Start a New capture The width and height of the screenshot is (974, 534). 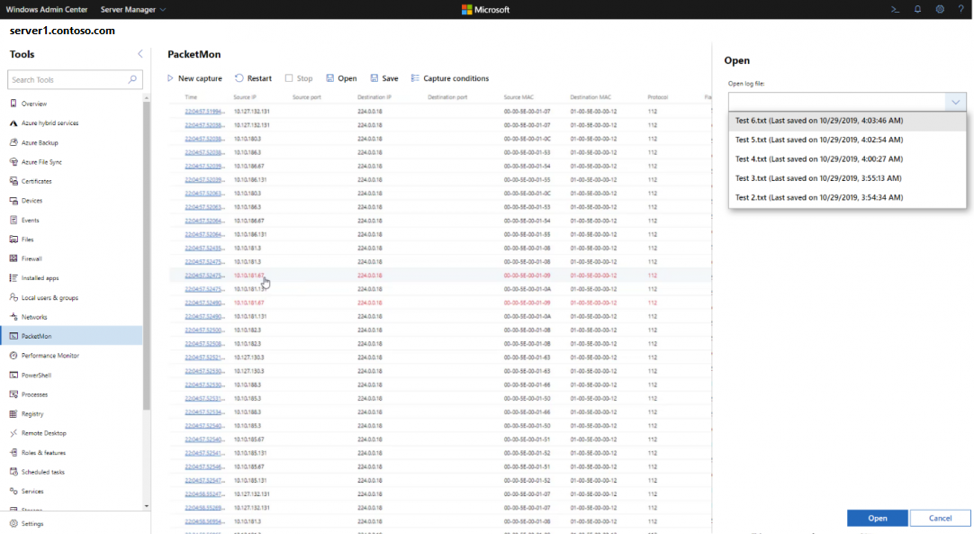tap(194, 78)
